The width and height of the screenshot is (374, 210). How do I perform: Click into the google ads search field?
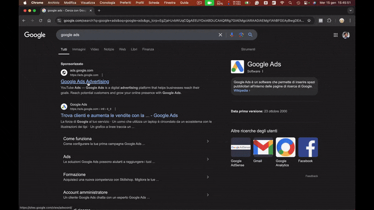[137, 35]
